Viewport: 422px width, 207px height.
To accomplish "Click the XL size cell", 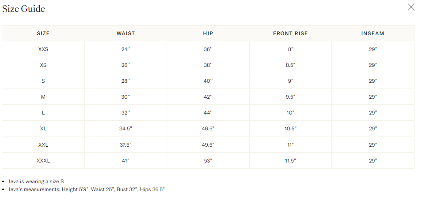I will click(x=43, y=129).
